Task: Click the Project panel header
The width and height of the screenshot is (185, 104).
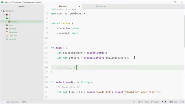Action: (22, 6)
